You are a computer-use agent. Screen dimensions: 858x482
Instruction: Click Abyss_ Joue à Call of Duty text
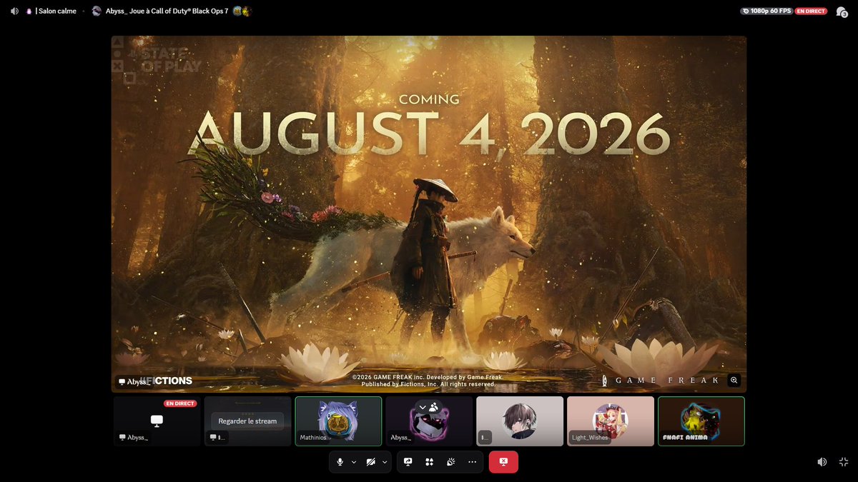pos(167,11)
